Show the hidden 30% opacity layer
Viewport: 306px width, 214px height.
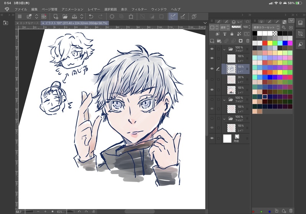point(212,79)
